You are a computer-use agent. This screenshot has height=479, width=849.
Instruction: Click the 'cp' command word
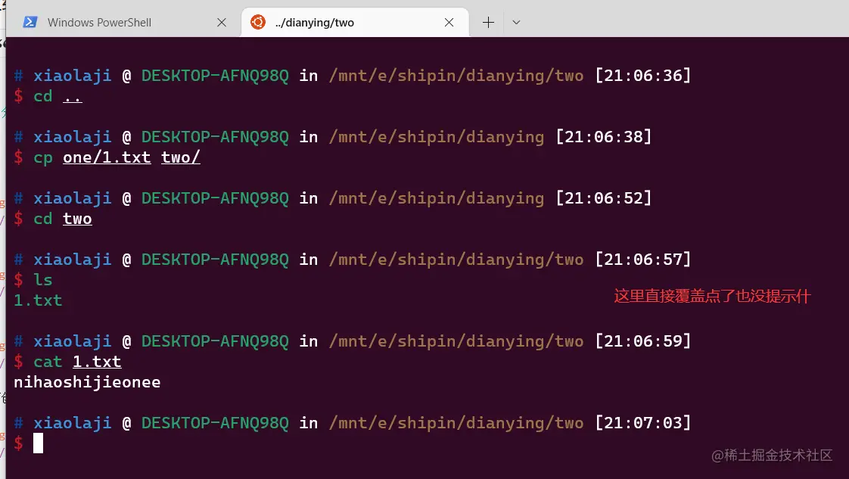click(x=43, y=158)
